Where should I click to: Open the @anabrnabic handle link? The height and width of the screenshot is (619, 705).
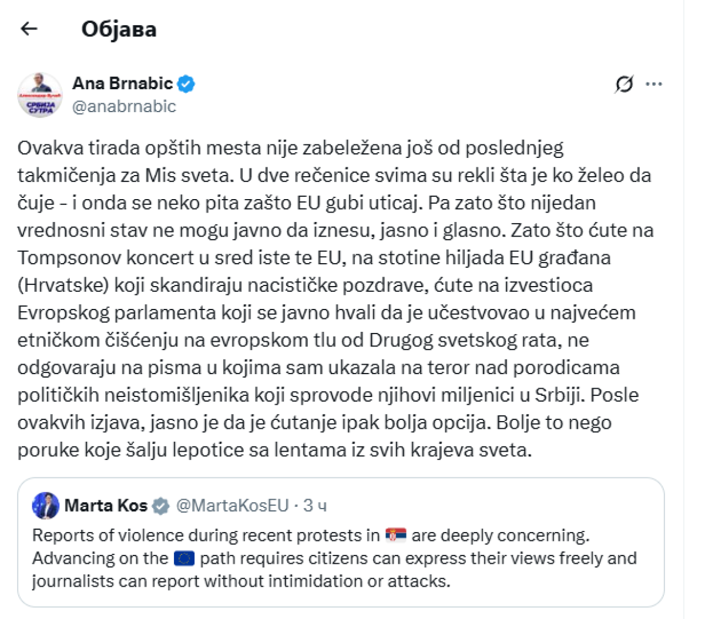point(124,106)
